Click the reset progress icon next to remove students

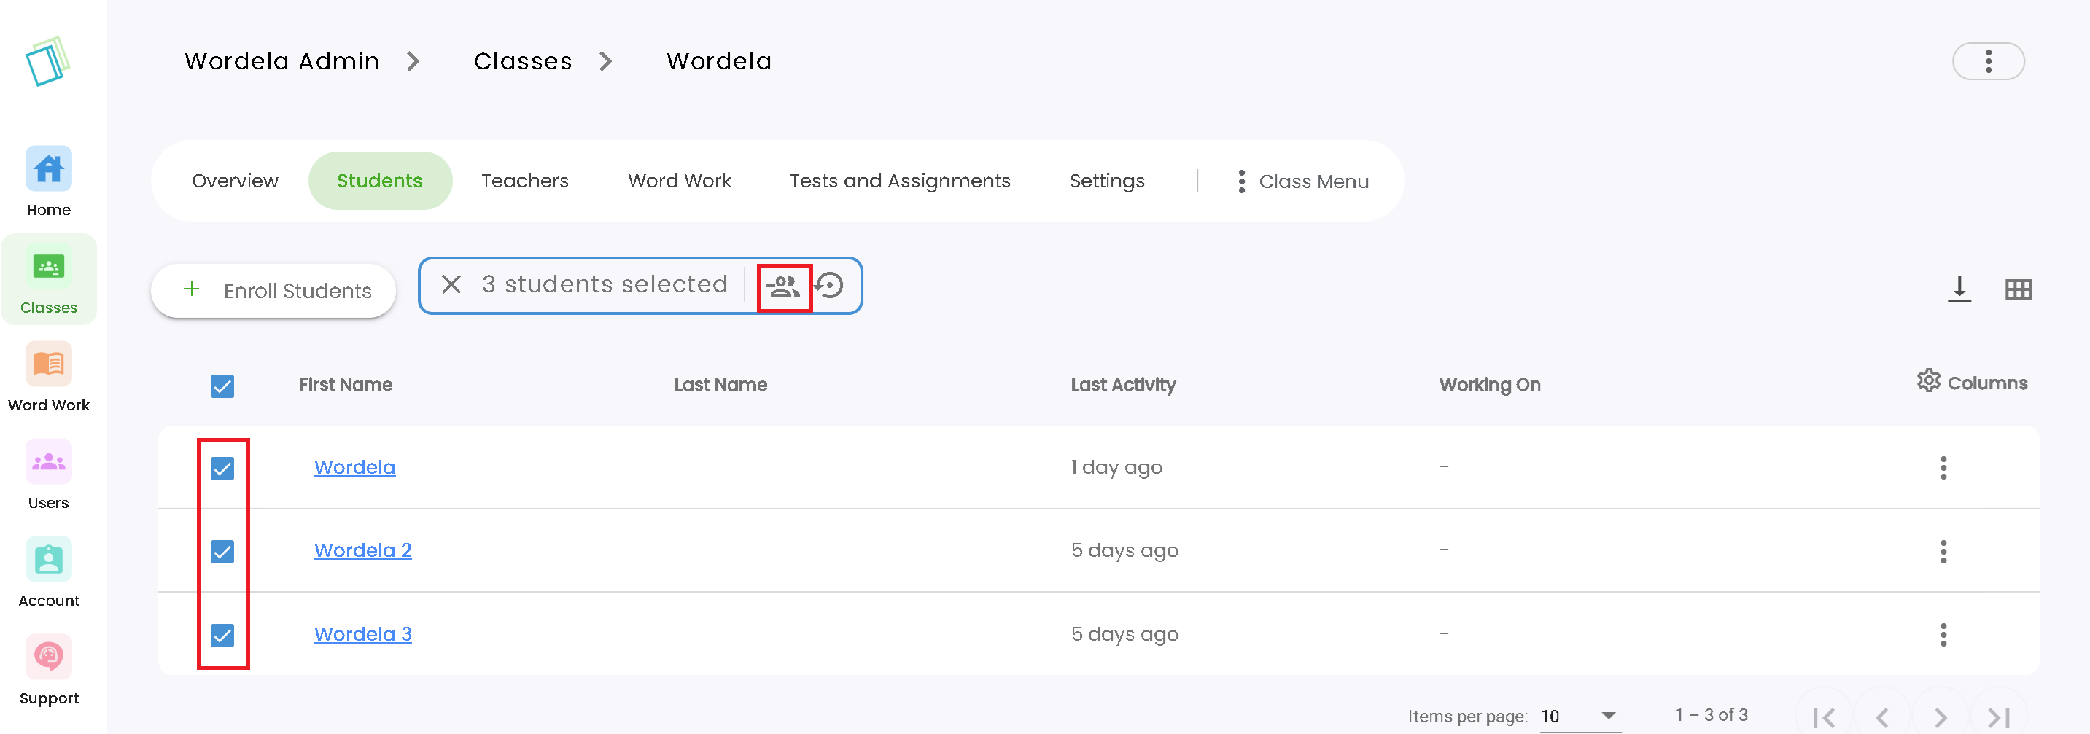pyautogui.click(x=830, y=286)
